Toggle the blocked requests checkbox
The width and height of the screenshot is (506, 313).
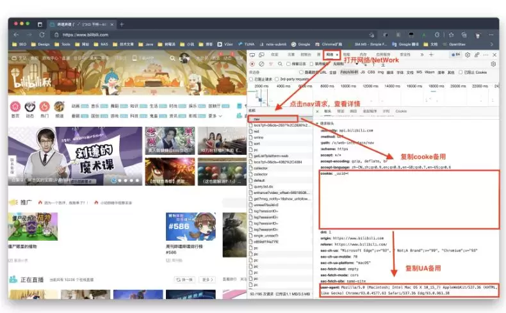coord(251,79)
